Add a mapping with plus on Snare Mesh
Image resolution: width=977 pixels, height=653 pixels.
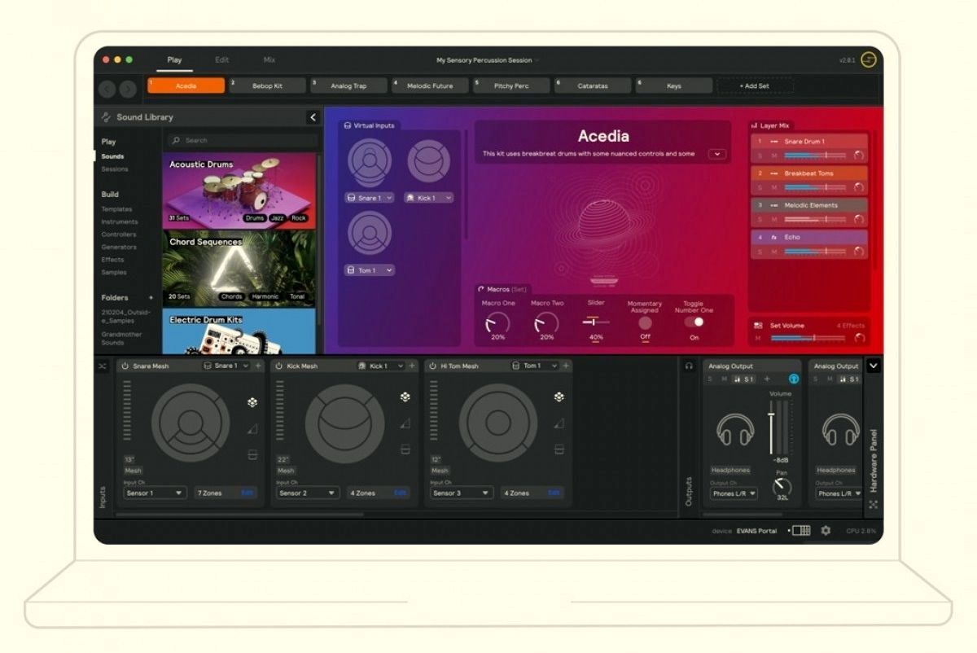pos(259,366)
